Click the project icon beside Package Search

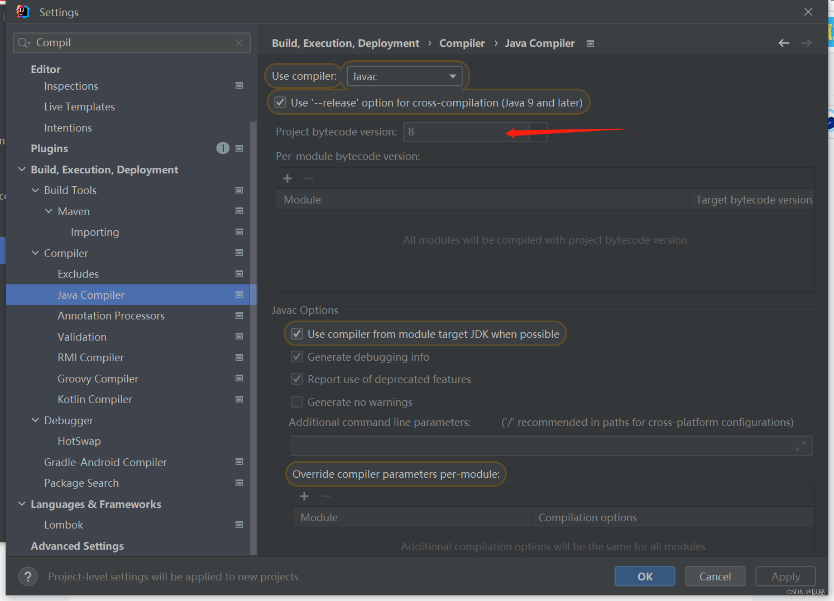click(x=239, y=483)
